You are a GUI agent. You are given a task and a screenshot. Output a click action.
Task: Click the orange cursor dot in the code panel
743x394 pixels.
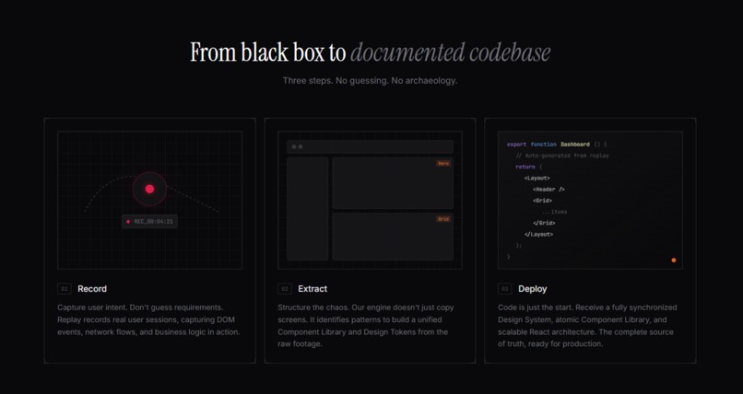pyautogui.click(x=674, y=261)
